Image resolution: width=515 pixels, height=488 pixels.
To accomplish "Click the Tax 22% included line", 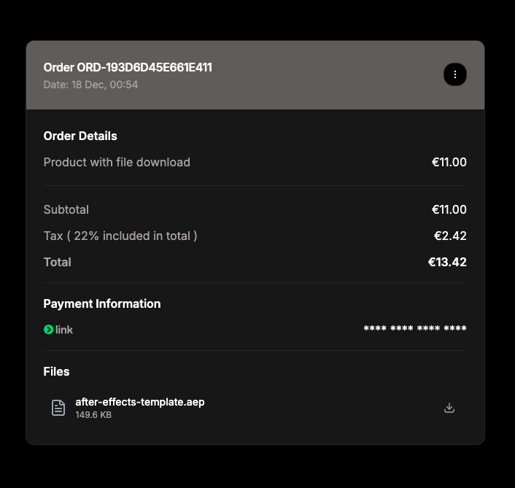I will (x=120, y=236).
